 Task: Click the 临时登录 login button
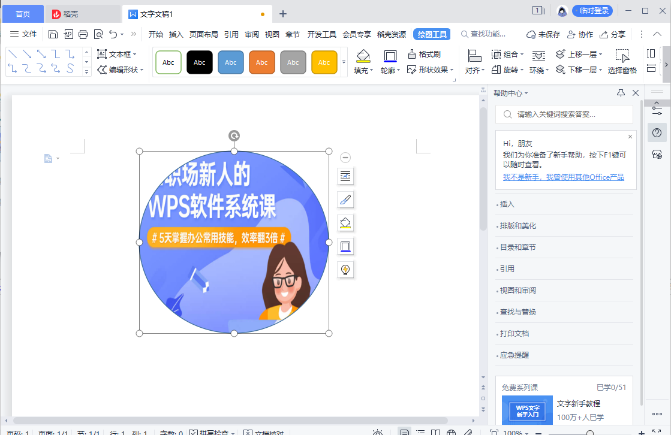pos(592,11)
